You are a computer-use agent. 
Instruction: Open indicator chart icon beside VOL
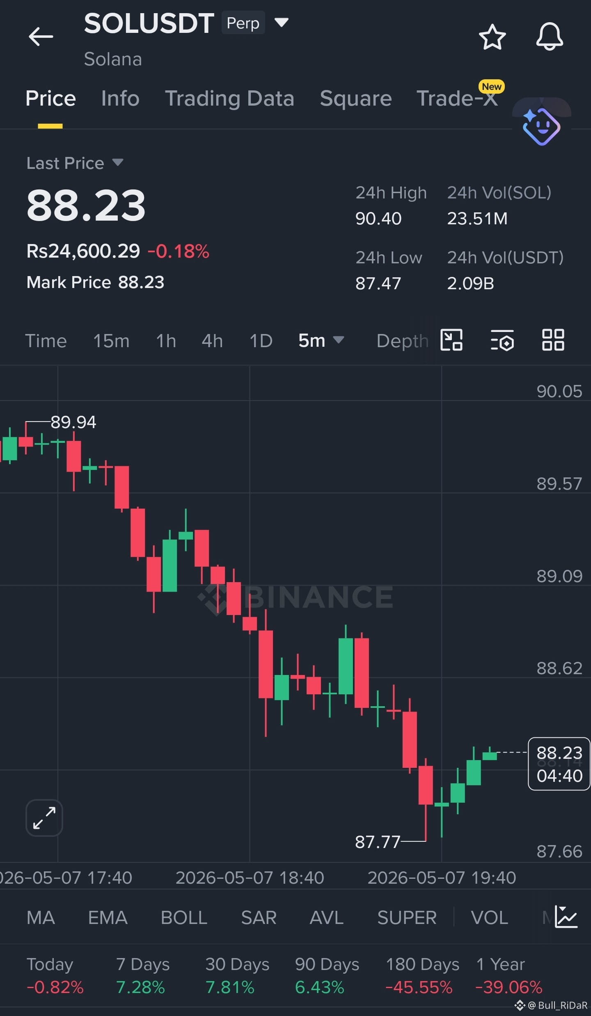click(x=566, y=917)
